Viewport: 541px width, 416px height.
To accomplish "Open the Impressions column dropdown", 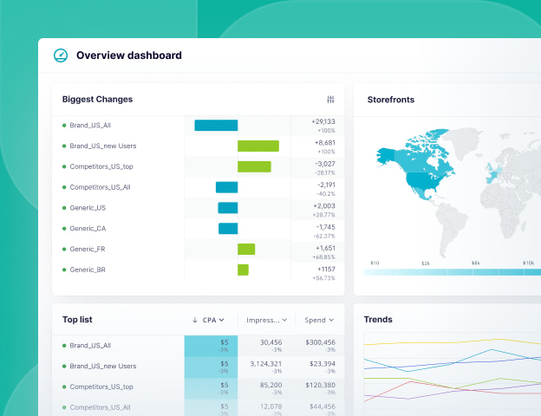I will [285, 320].
